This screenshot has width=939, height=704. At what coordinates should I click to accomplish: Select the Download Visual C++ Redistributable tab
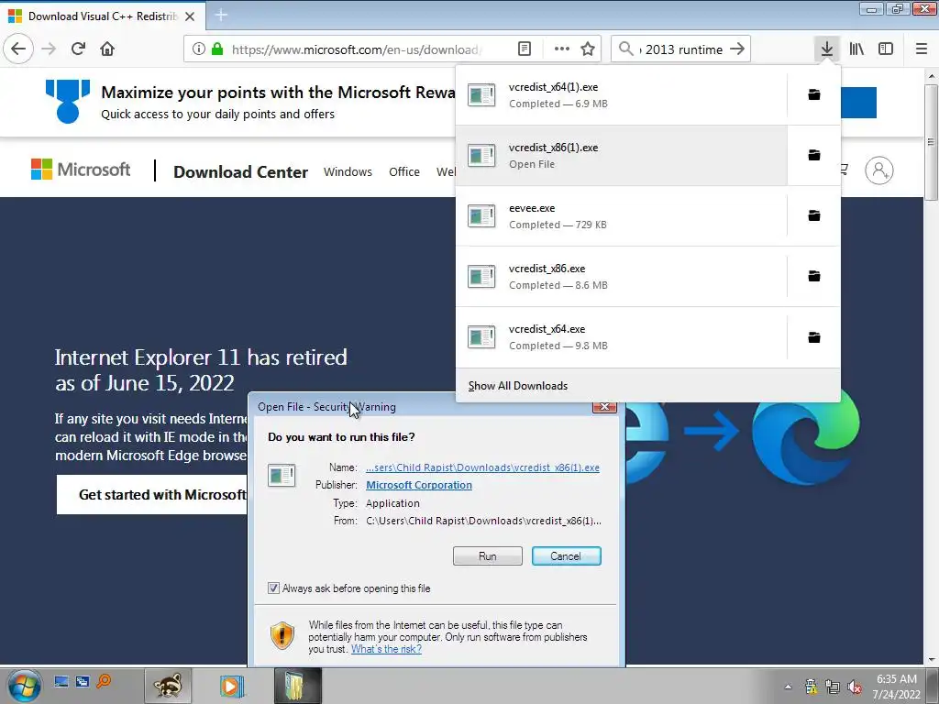103,16
